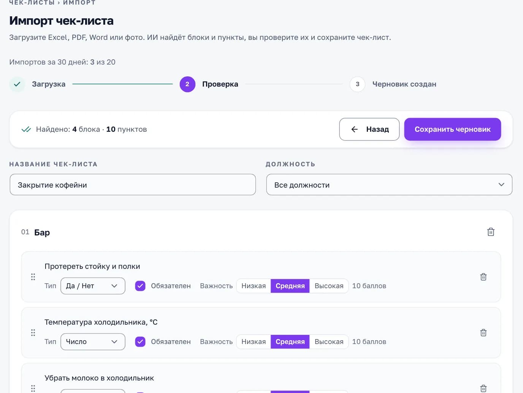Open the Да / Нет type dropdown
523x393 pixels.
point(93,286)
